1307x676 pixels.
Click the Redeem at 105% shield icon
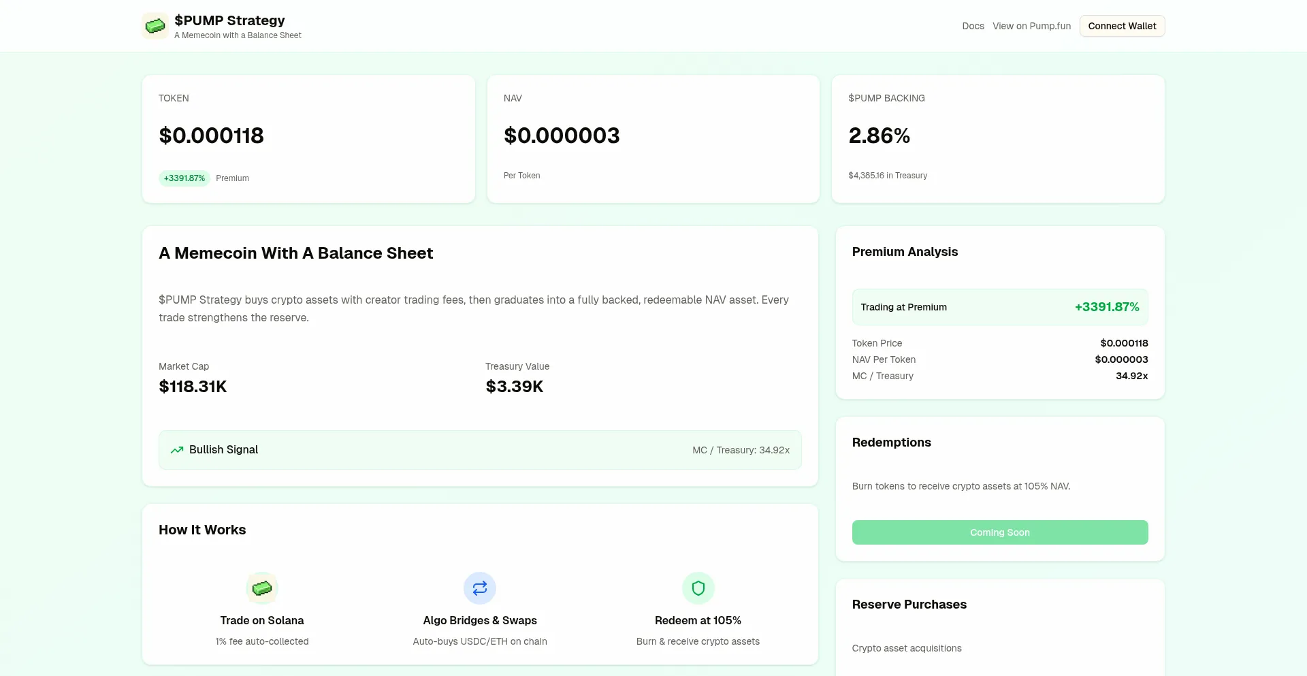coord(698,588)
